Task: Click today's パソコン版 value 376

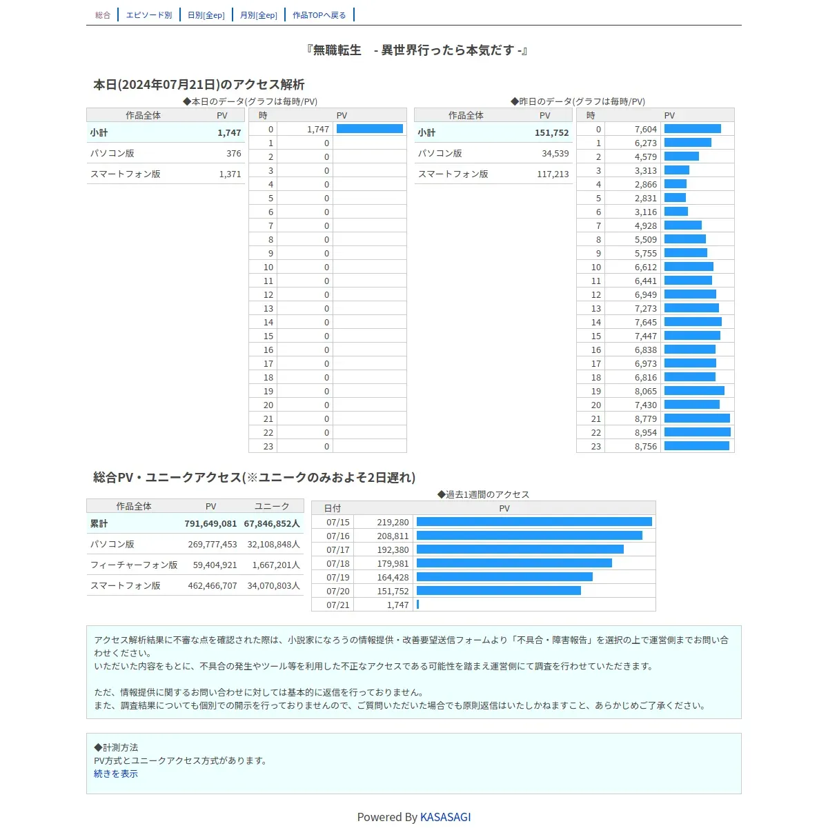Action: (x=234, y=153)
